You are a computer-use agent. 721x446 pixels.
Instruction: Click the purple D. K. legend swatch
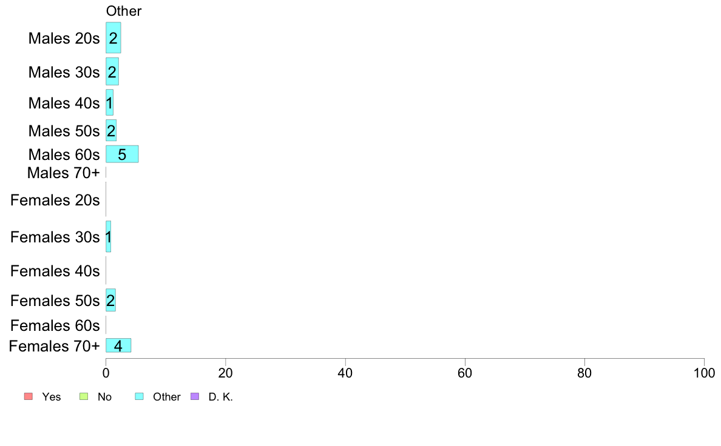coord(195,396)
